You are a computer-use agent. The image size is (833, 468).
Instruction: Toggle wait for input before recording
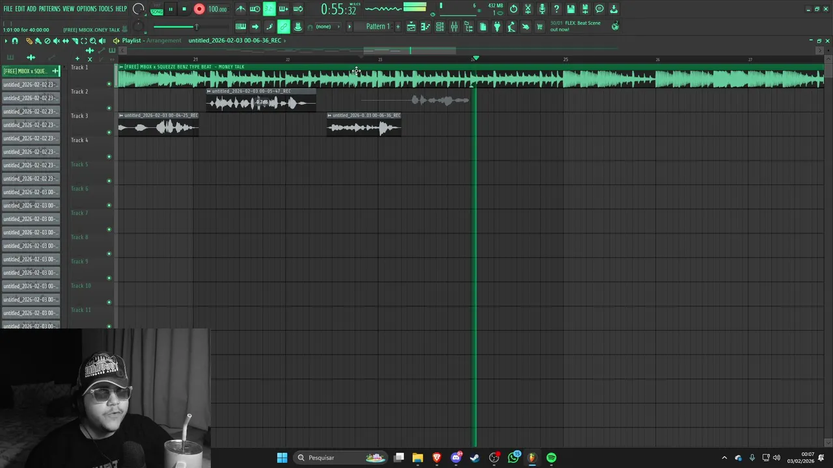point(254,9)
